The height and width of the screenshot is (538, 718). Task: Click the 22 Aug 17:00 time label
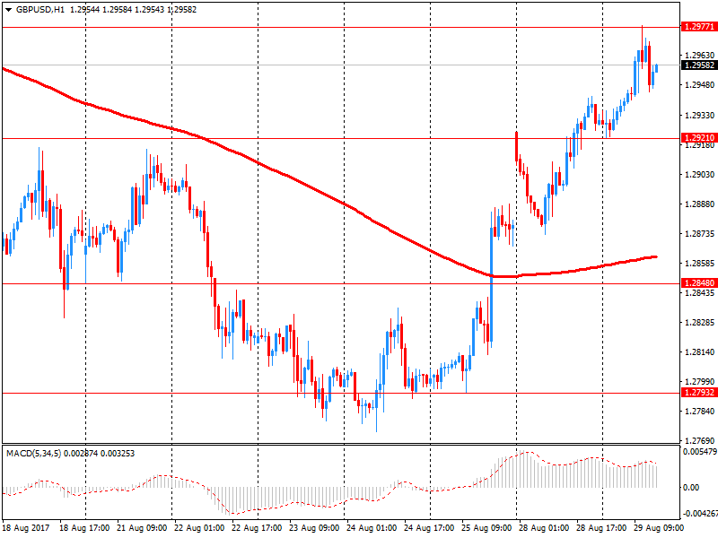click(x=257, y=528)
